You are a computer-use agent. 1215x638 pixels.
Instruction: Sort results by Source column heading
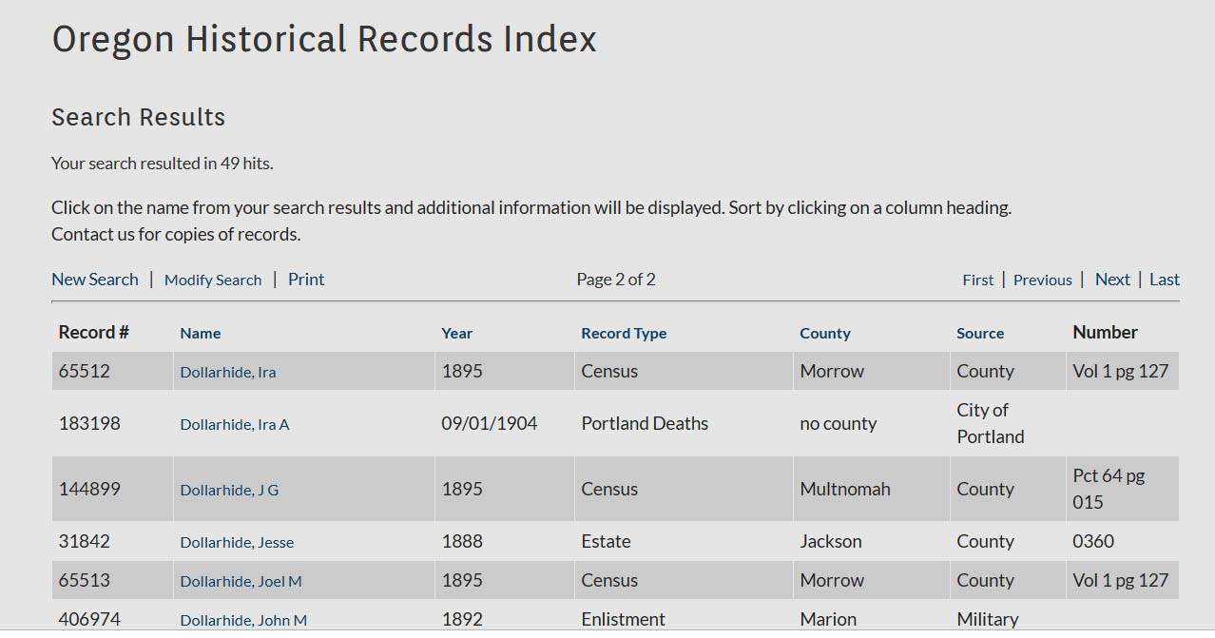[980, 334]
